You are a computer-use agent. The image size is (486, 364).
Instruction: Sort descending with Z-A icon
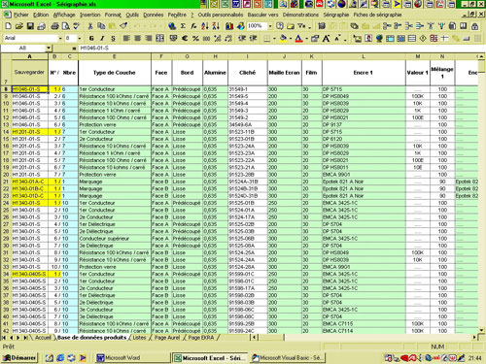pyautogui.click(x=216, y=26)
